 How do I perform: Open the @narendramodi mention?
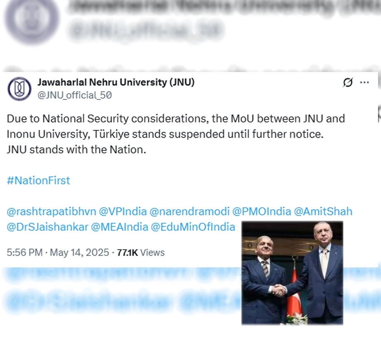190,211
